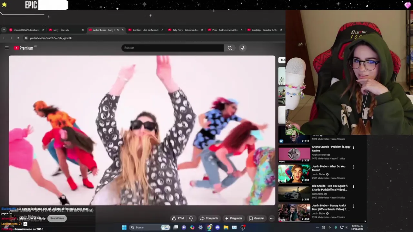Open the taskbar clock showing 12:10 a. m.
413x232 pixels.
pyautogui.click(x=357, y=227)
